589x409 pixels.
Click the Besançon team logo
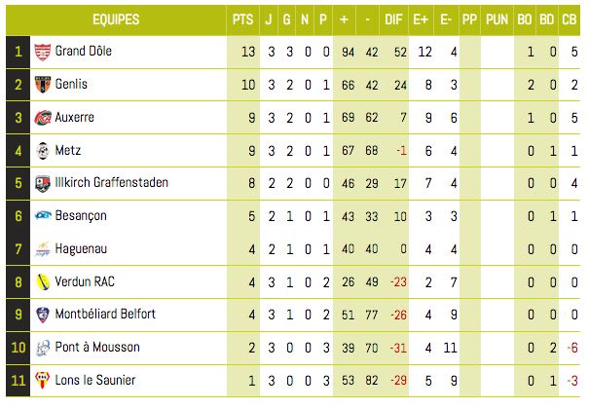(43, 215)
